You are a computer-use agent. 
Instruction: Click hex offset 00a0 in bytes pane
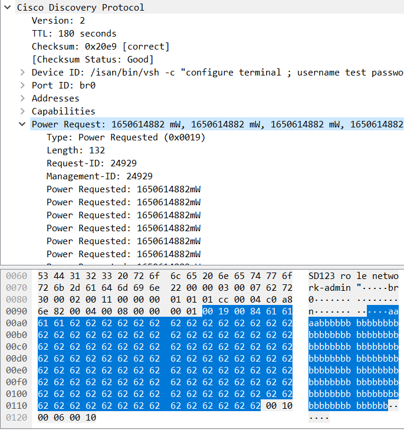pos(17,323)
